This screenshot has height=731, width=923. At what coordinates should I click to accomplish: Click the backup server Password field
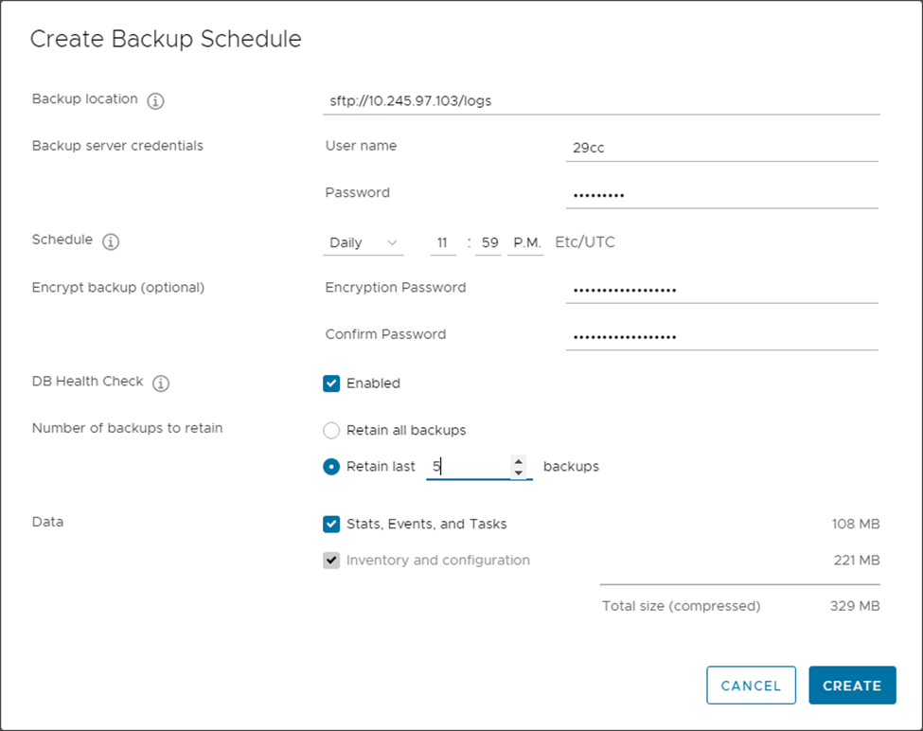click(x=722, y=195)
